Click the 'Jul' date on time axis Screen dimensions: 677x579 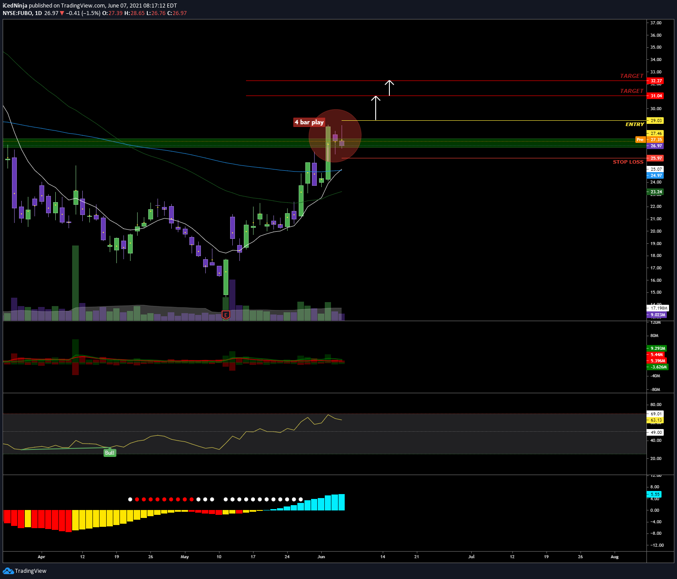click(x=471, y=557)
